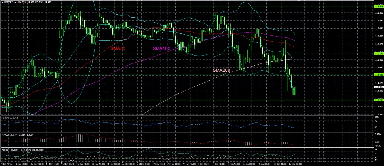Click the 115.061 horizontal line price tag
The width and height of the screenshot is (384, 166).
pyautogui.click(x=379, y=75)
